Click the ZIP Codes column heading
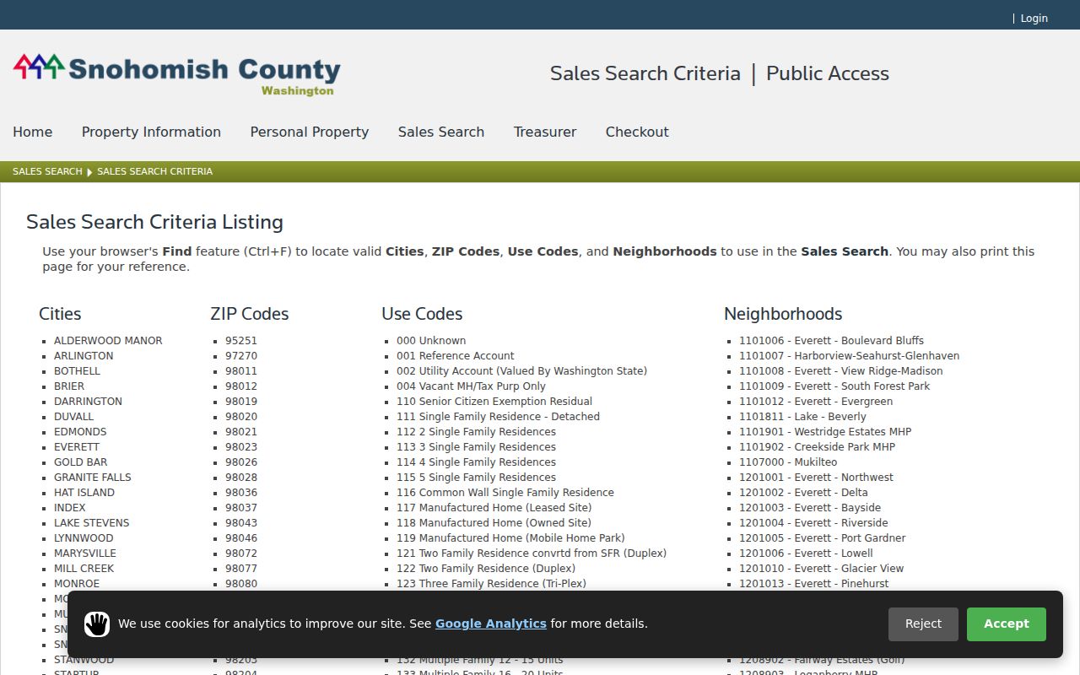1080x675 pixels. 249,314
